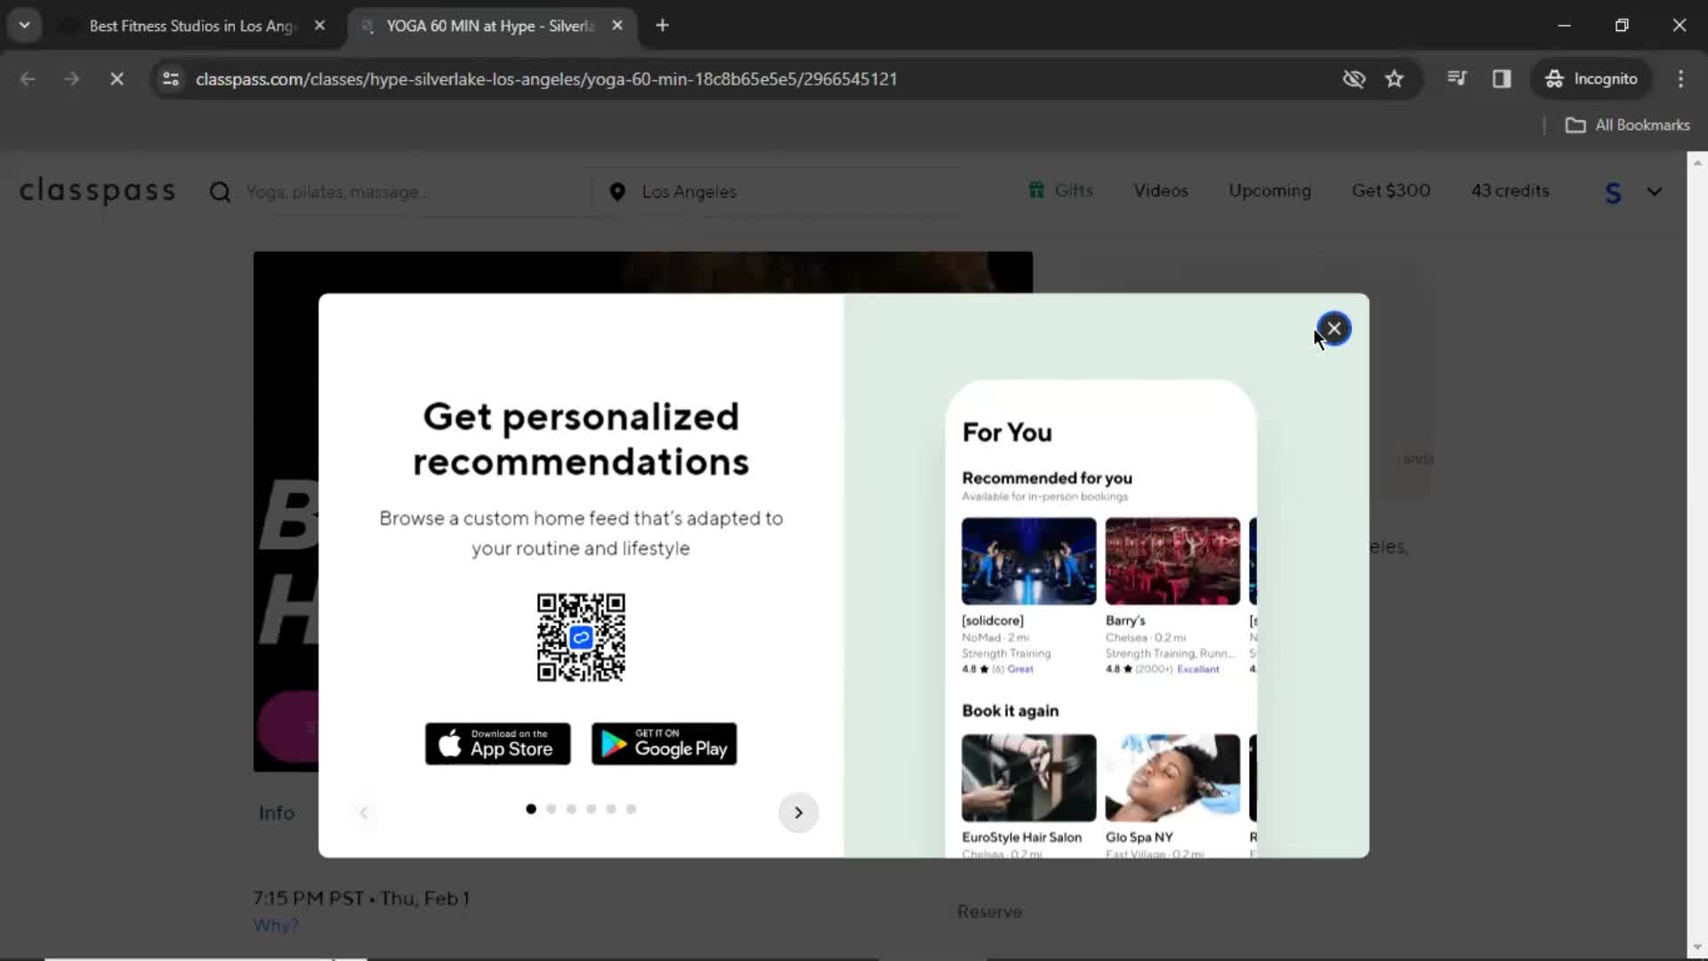Screen dimensions: 1708x961
Task: Open the [solidcore] studio thumbnail
Action: [1028, 561]
